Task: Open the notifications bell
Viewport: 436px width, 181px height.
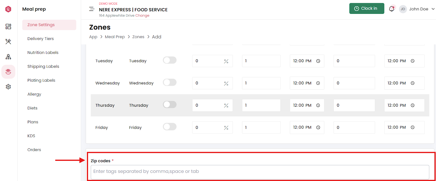Action: (392, 9)
